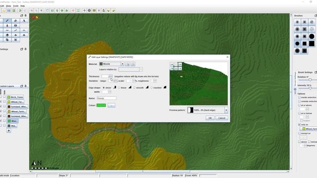Screen dimensions: 317x178
Task: Click the four green corners toolbar icon
Action: [x=78, y=10]
